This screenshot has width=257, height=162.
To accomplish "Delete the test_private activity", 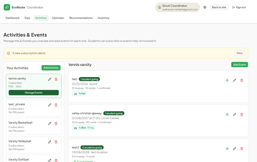I will 56,105.
